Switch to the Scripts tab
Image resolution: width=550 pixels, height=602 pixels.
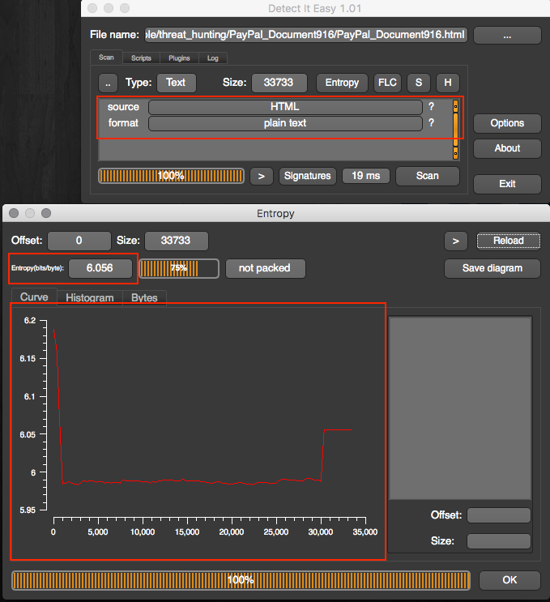141,58
